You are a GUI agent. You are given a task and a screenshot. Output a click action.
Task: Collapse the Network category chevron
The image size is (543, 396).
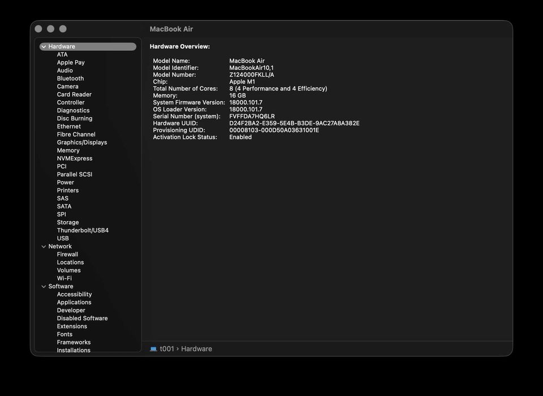(x=44, y=246)
